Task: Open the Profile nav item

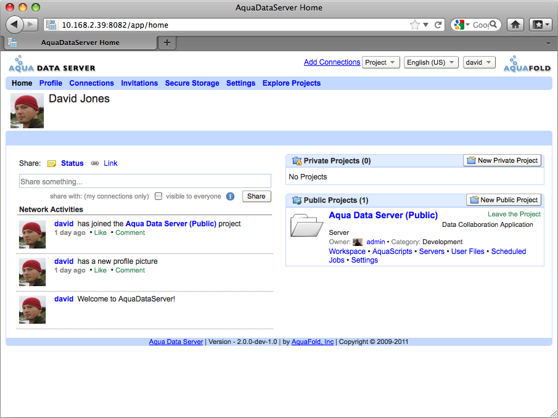Action: [x=51, y=83]
